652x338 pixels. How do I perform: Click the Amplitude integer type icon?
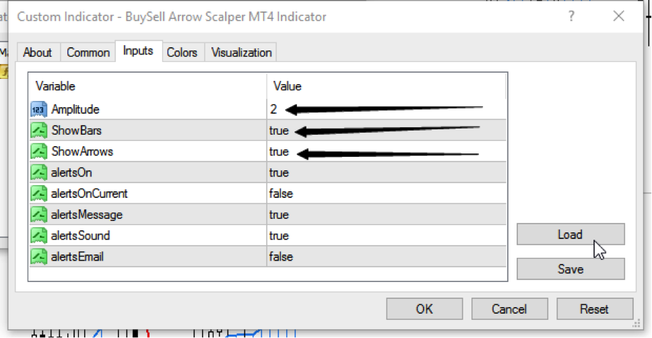click(x=38, y=109)
